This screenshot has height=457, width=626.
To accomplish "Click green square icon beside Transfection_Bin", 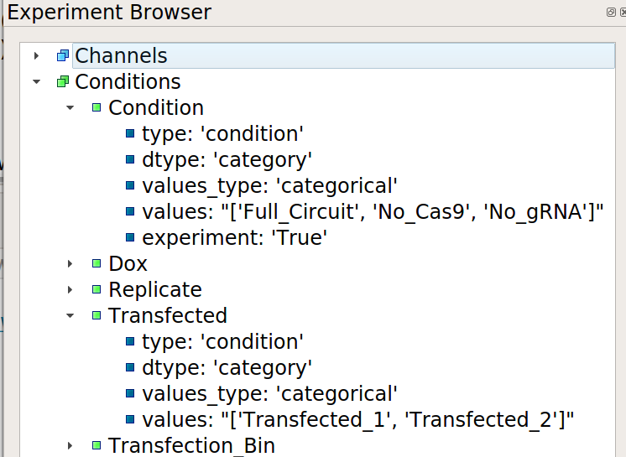I will [x=97, y=445].
